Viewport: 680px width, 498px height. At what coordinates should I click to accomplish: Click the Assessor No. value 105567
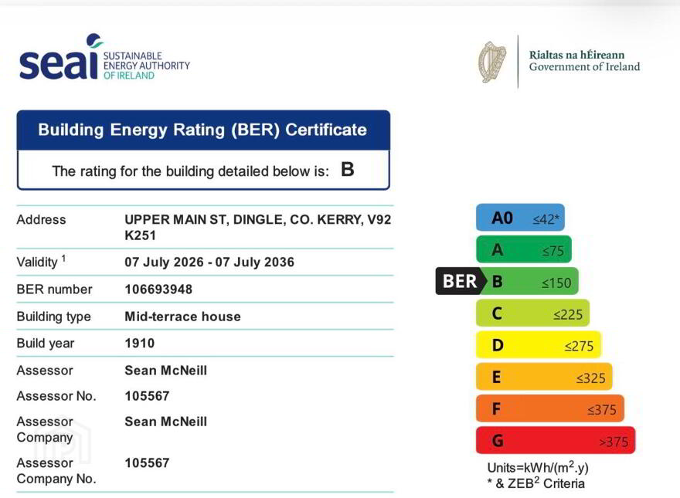147,396
